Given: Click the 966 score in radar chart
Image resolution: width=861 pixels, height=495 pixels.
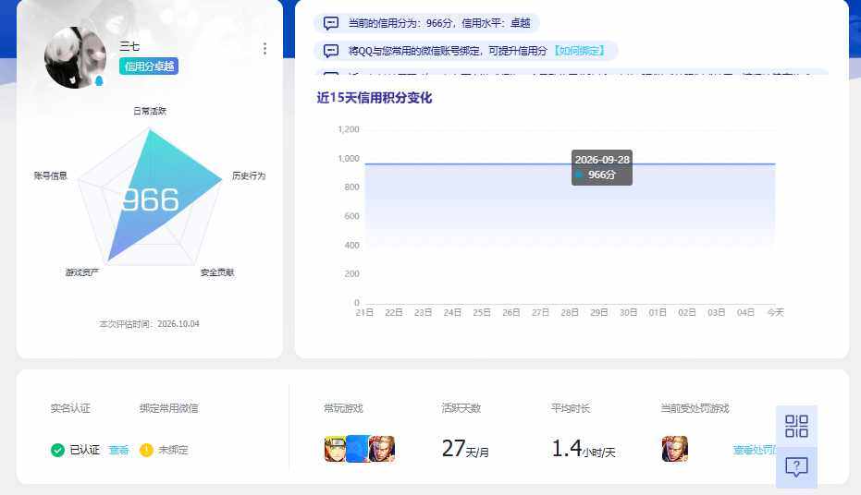Looking at the screenshot, I should [x=150, y=199].
